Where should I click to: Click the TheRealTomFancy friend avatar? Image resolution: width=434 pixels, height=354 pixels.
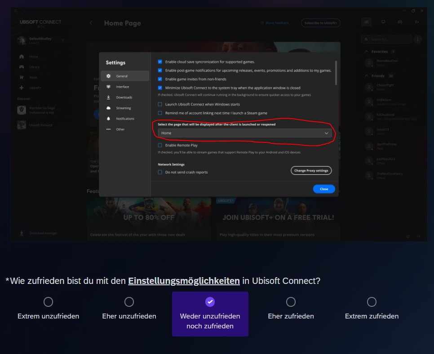point(369,176)
